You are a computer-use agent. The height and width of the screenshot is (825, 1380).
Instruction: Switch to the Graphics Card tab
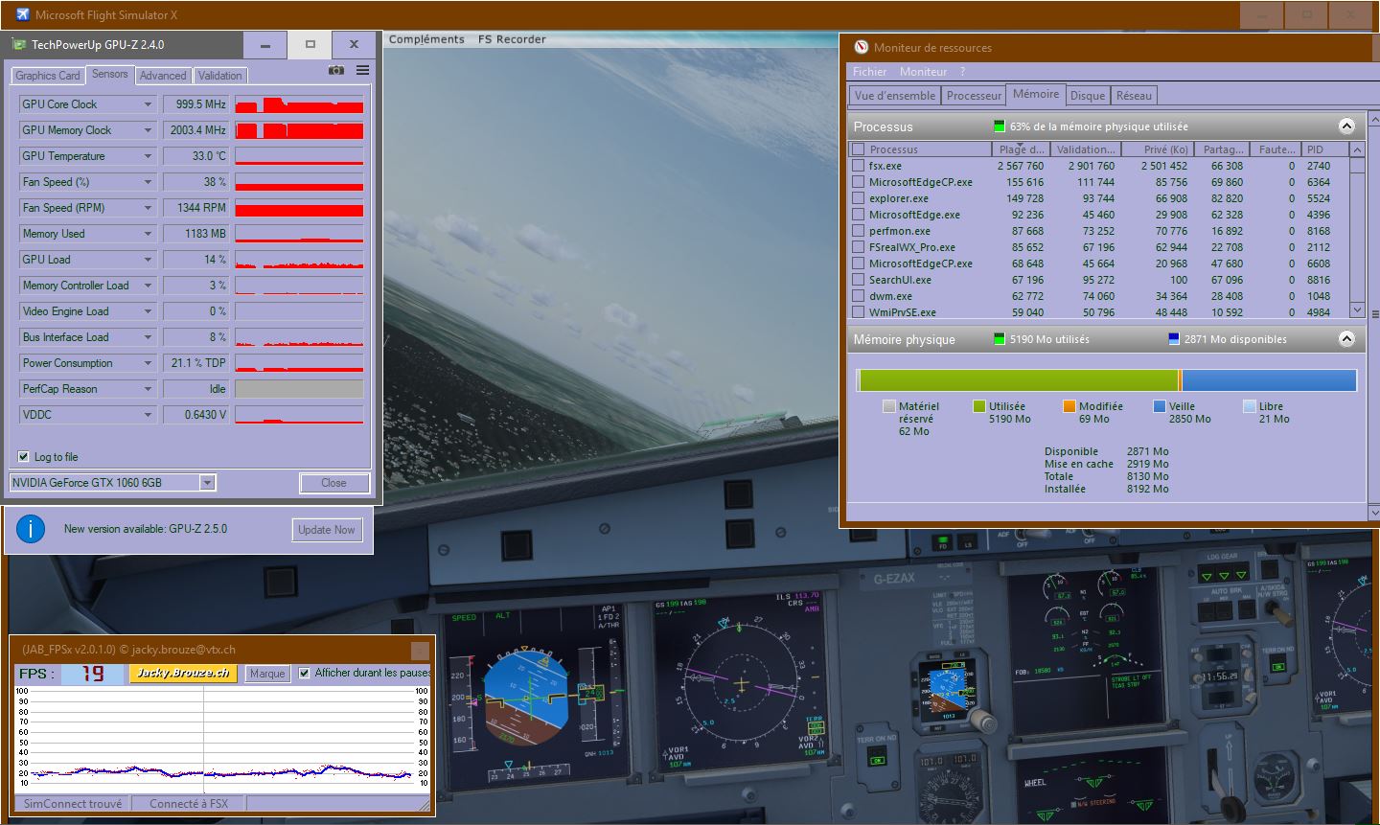point(48,76)
